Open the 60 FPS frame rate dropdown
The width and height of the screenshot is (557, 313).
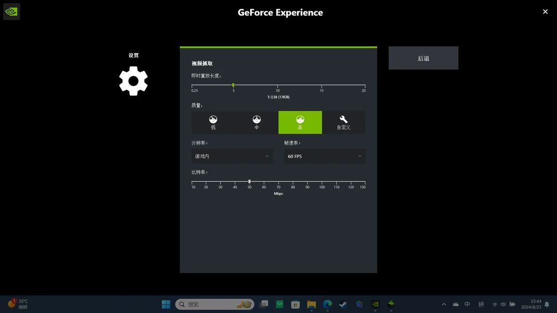tap(325, 156)
